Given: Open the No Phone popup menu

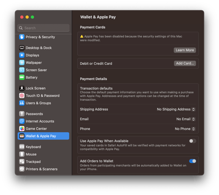Looking at the screenshot, I should click(x=185, y=129).
